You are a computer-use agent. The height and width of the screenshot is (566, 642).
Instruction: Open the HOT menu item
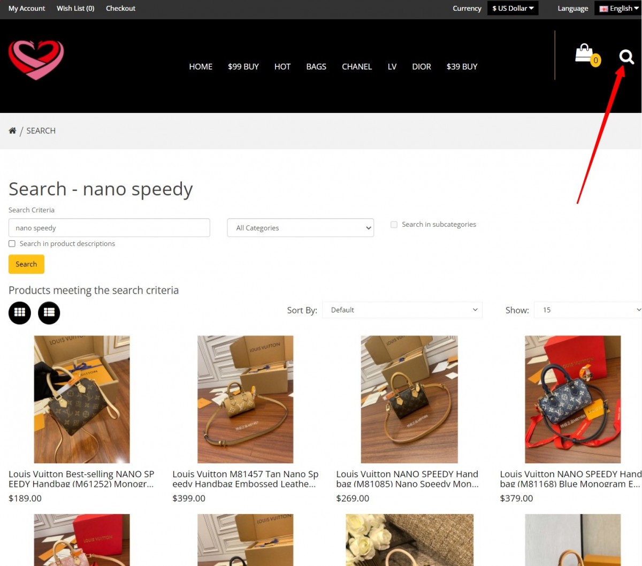point(282,66)
